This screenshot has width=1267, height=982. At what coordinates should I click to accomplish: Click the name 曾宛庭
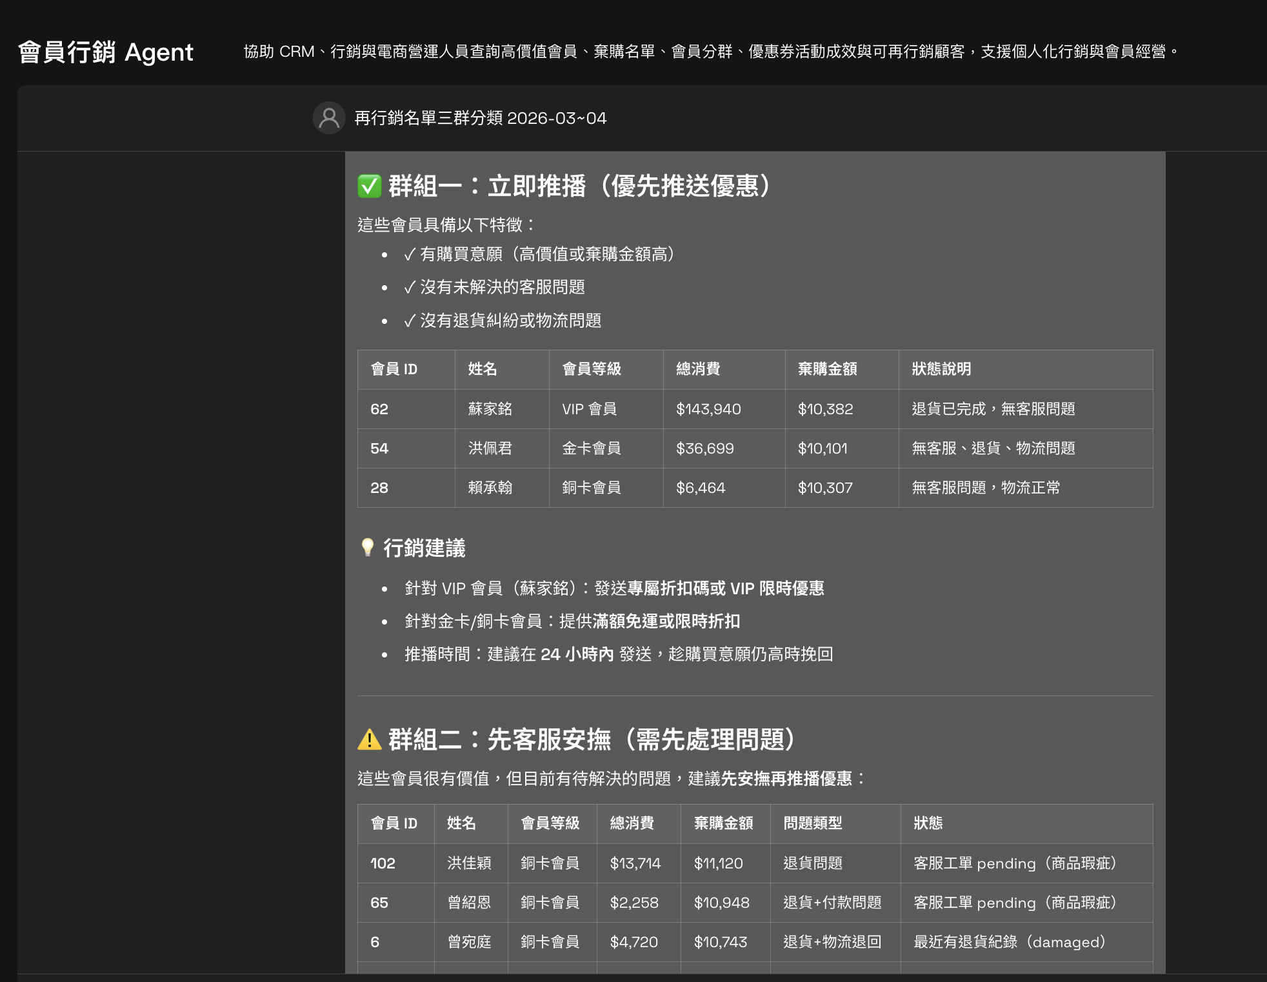point(469,942)
